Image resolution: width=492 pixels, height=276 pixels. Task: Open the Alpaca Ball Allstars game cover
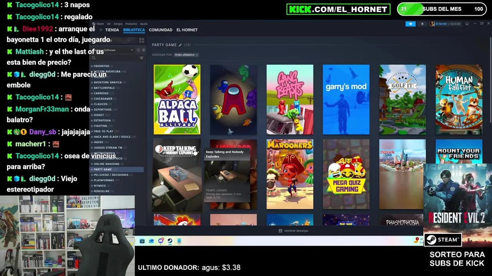coord(177,100)
